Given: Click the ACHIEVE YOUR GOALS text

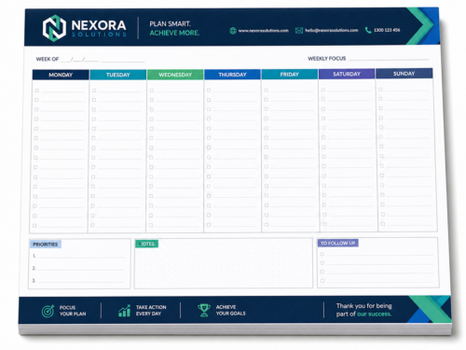Looking at the screenshot, I should [x=230, y=310].
